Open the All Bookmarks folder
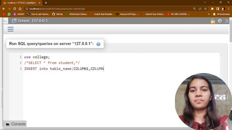232x130 pixels. click(x=221, y=14)
